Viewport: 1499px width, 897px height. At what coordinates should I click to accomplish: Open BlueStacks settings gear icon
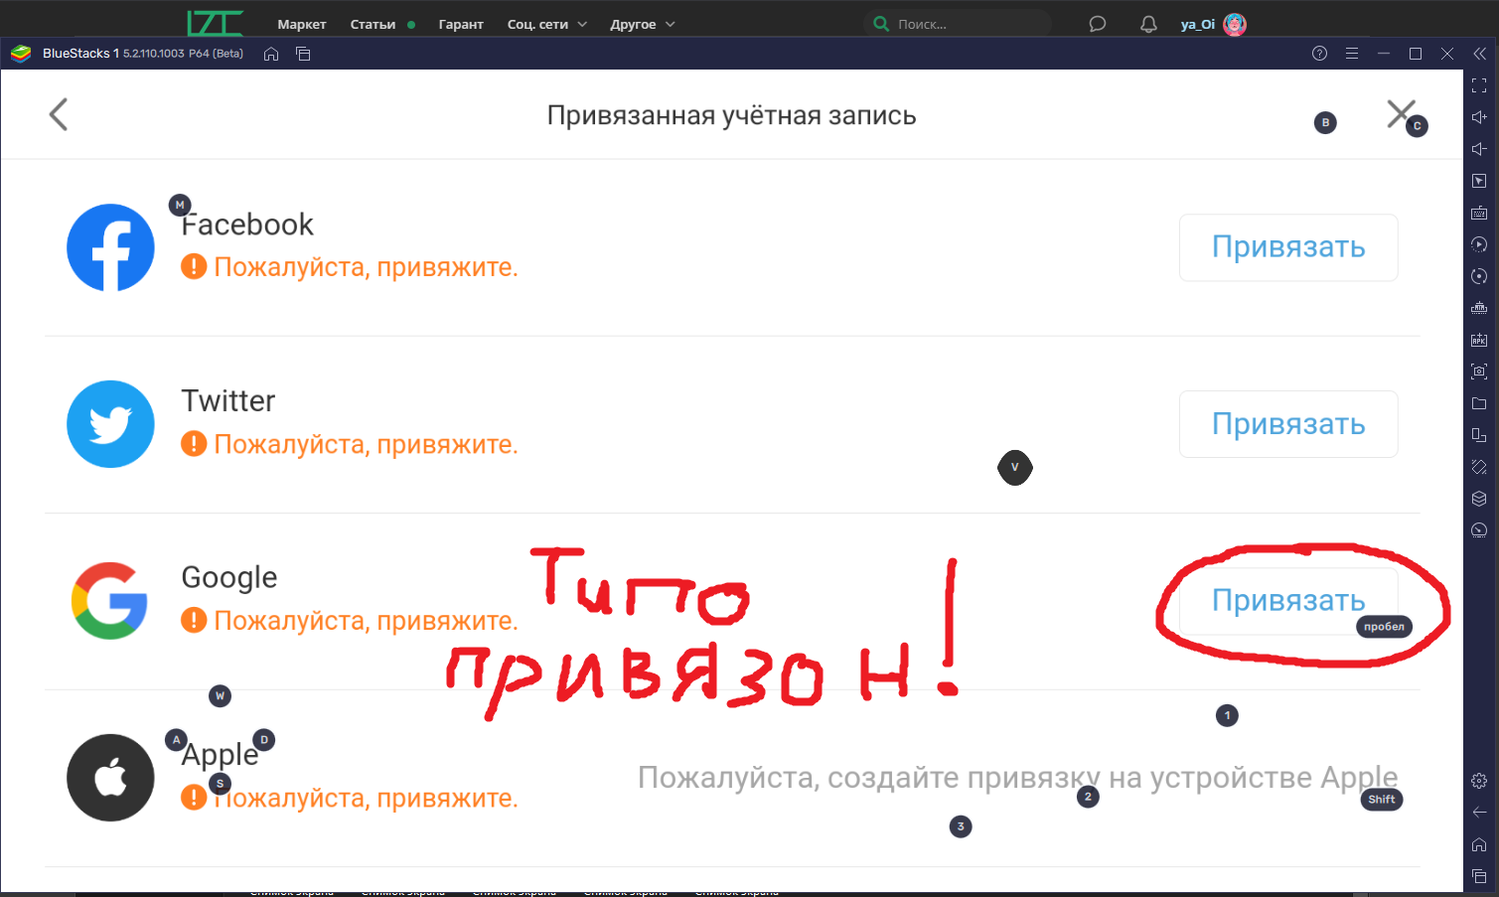click(x=1479, y=781)
